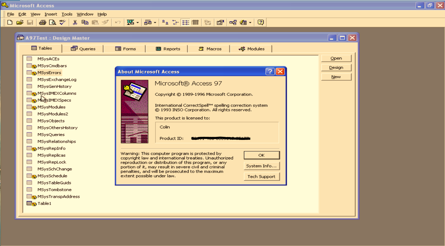Switch to Large Icons view
The width and height of the screenshot is (445, 246).
[x=165, y=23]
